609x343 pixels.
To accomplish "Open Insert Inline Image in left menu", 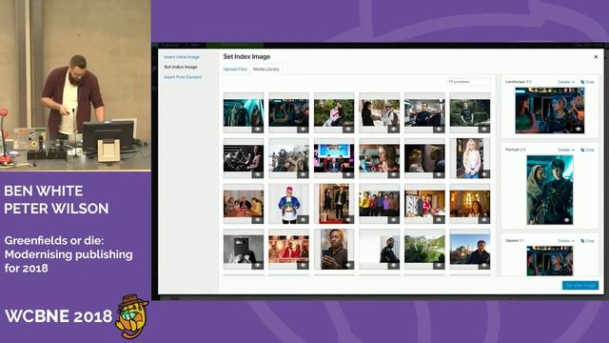I will [182, 57].
